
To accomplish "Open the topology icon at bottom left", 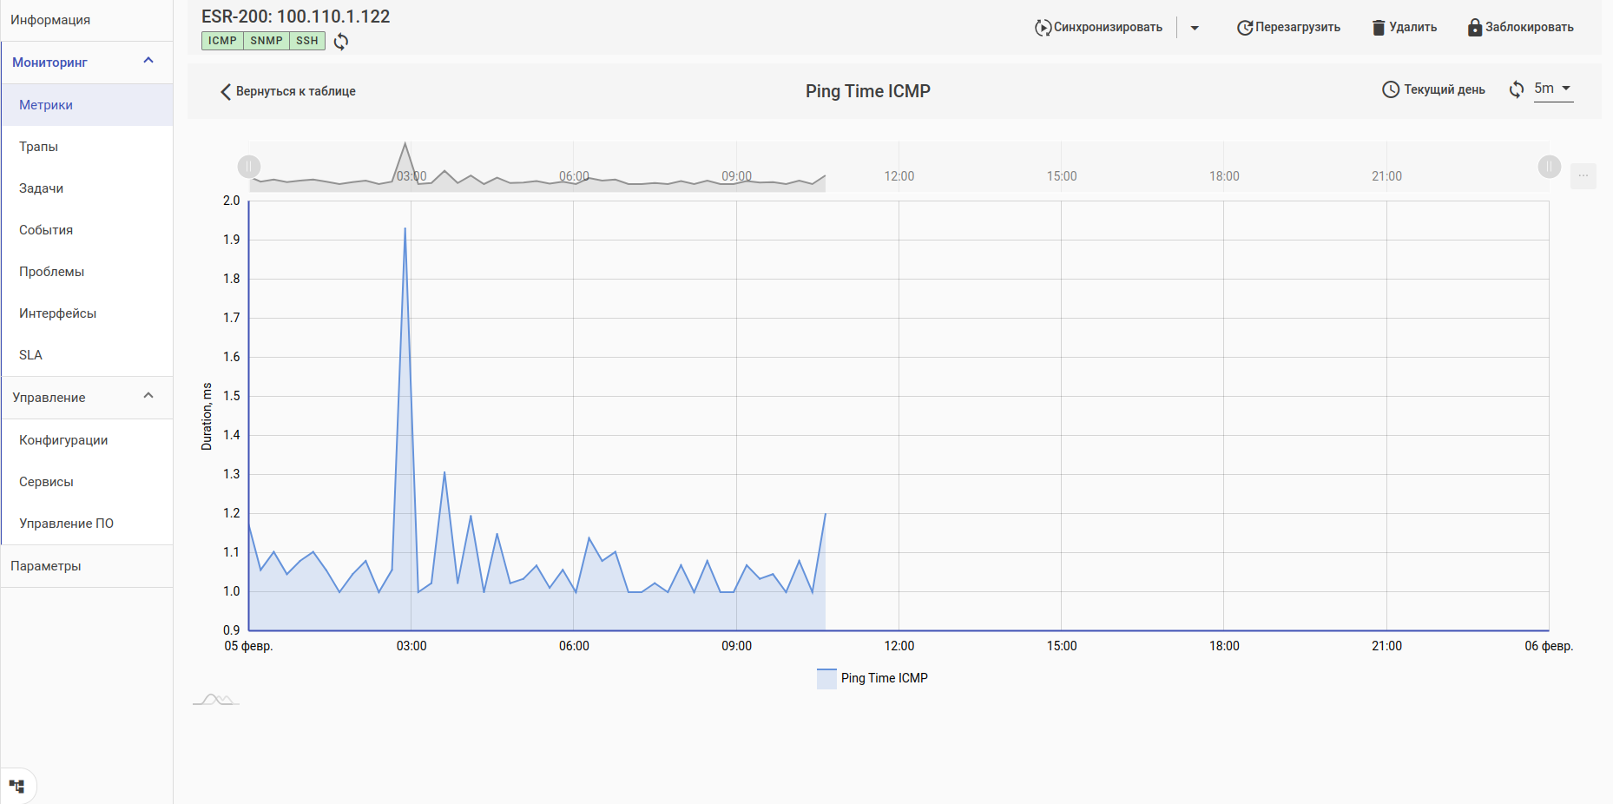I will (x=16, y=787).
